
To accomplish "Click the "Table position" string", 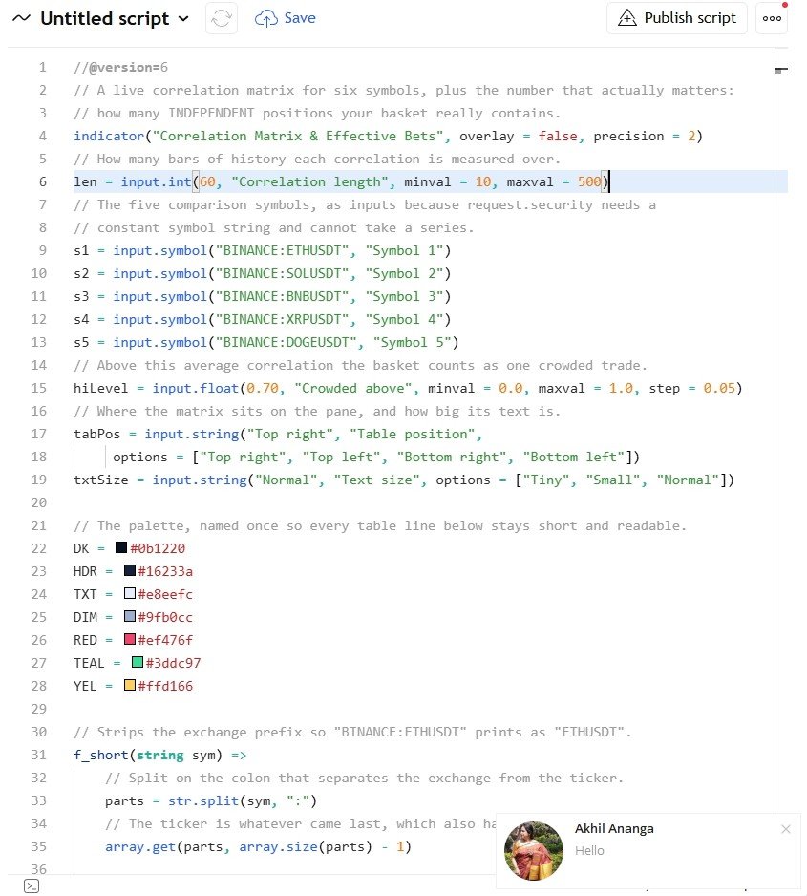I will (413, 435).
